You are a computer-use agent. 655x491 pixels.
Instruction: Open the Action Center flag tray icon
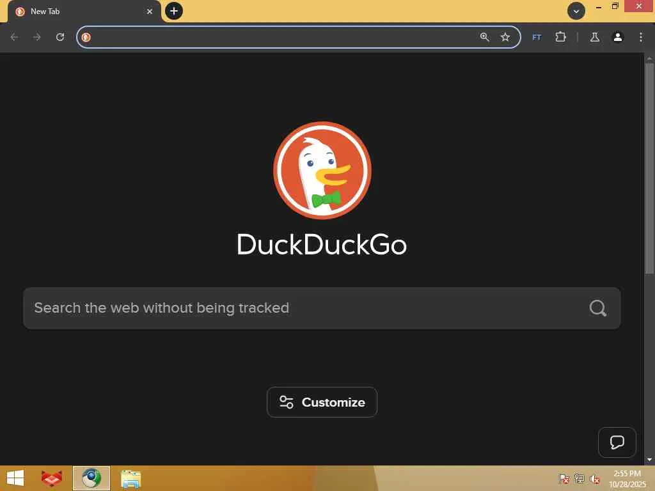click(564, 479)
